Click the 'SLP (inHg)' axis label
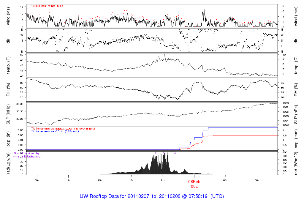 pos(8,114)
